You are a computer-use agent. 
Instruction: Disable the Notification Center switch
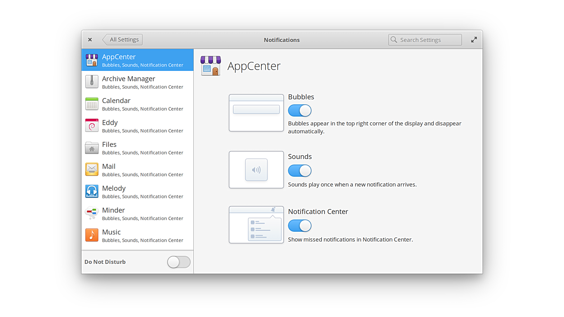click(x=300, y=226)
